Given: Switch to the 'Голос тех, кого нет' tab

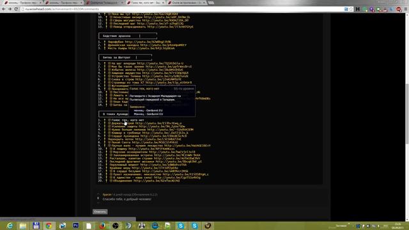Looking at the screenshot, I should (145, 3).
